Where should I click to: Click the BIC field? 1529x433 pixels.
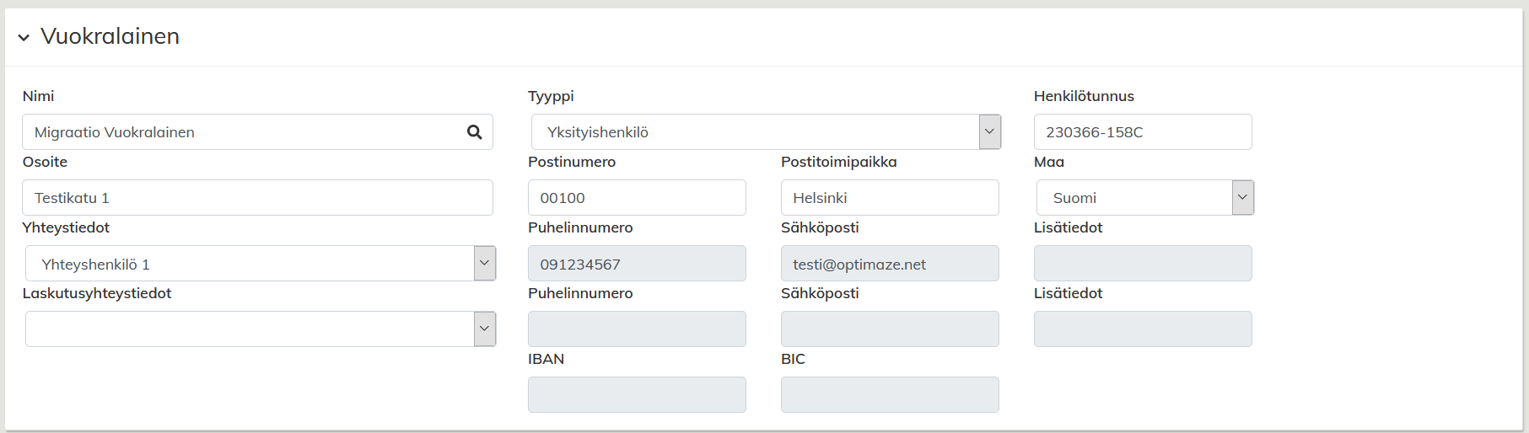point(890,395)
